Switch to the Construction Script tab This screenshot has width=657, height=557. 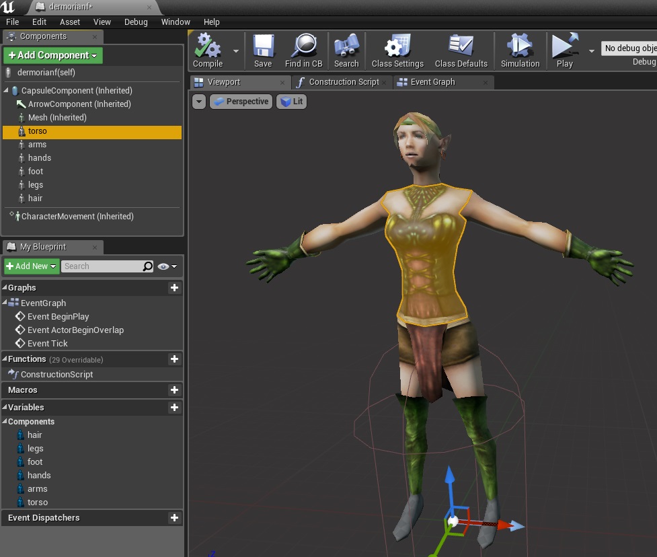click(342, 82)
